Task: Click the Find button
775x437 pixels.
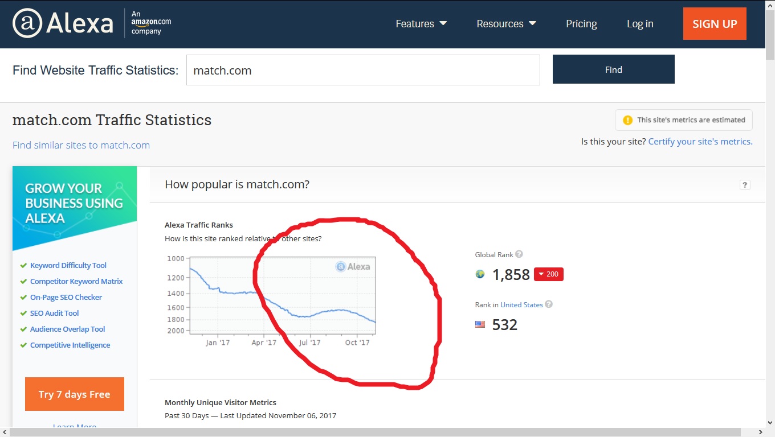Action: click(x=614, y=69)
